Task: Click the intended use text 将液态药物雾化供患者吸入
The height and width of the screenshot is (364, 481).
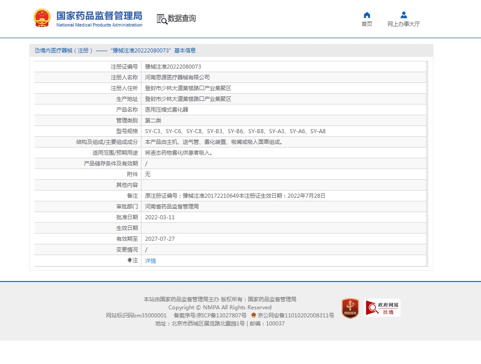Action: click(179, 153)
